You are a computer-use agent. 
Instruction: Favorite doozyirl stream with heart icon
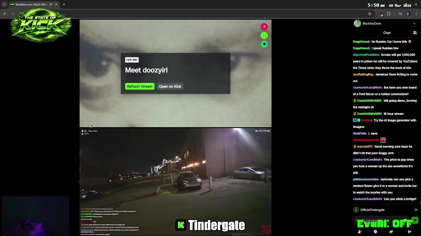264,44
